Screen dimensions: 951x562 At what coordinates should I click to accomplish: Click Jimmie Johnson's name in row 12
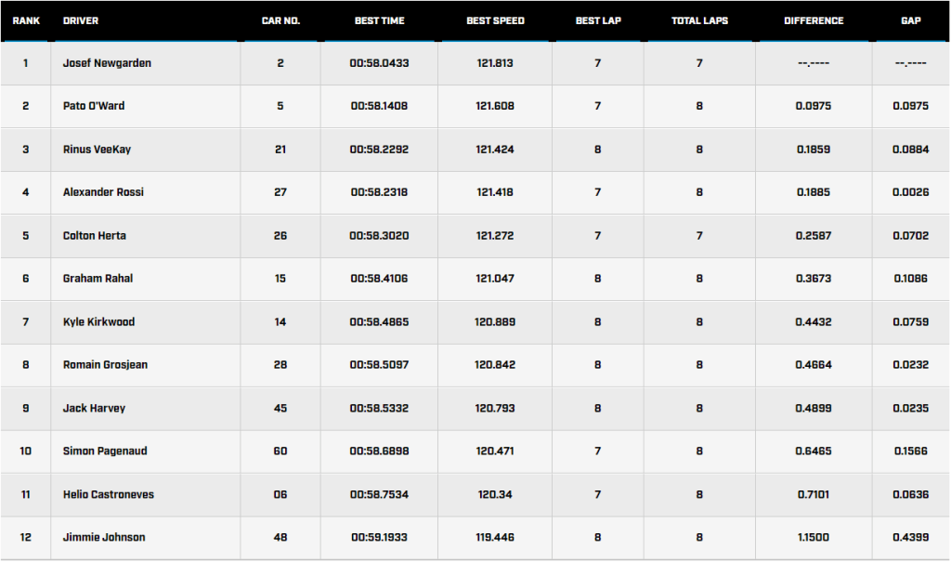104,538
